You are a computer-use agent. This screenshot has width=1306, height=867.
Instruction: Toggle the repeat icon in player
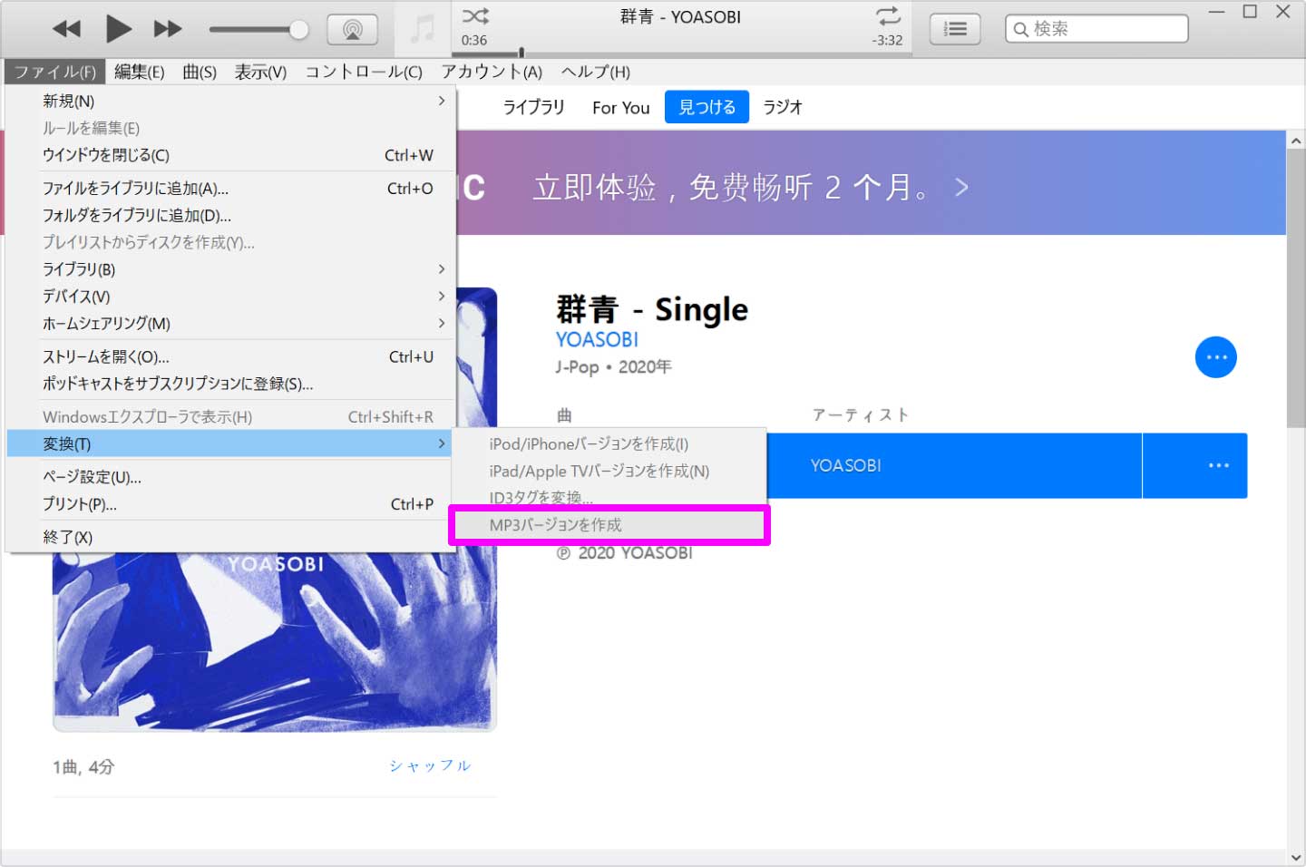888,15
